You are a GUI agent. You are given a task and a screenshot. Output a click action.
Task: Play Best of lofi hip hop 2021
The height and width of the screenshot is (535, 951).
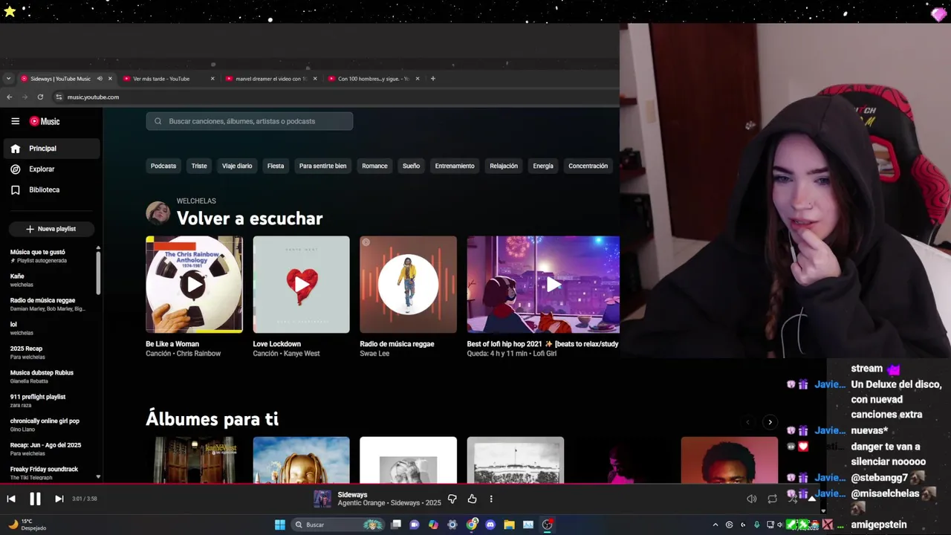pos(543,285)
